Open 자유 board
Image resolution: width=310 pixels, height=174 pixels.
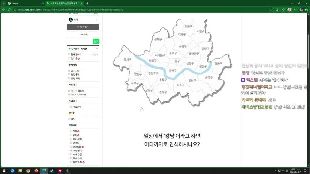pyautogui.click(x=75, y=131)
